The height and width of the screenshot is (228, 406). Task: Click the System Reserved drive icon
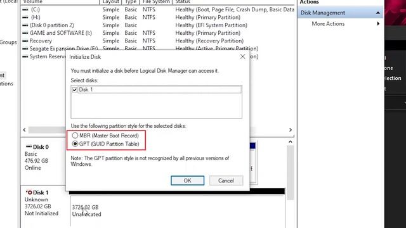pos(25,56)
